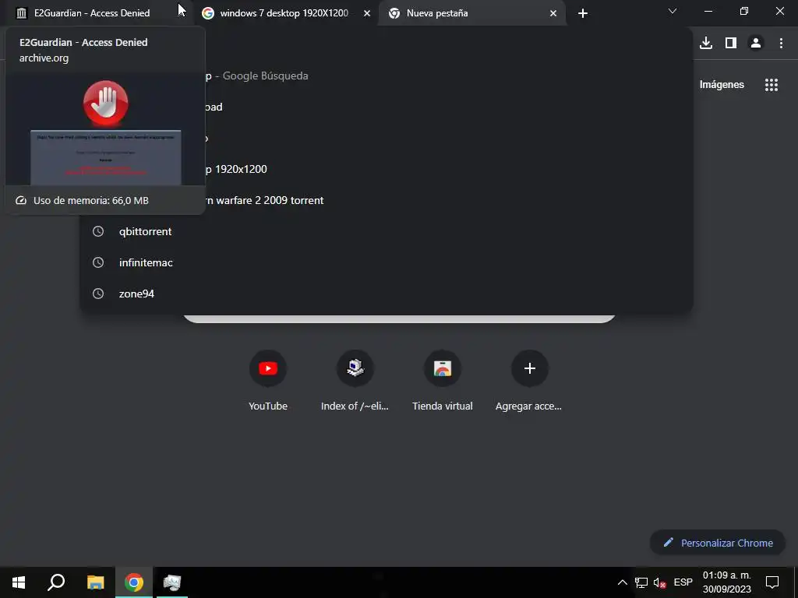798x598 pixels.
Task: Open the taskbar search magnifier
Action: [x=56, y=582]
